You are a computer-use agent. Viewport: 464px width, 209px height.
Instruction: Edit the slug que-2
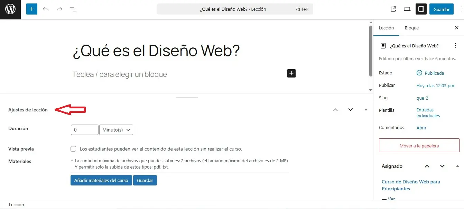click(x=423, y=98)
